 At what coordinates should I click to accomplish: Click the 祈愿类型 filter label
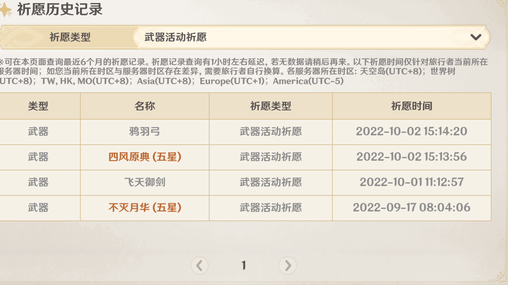tap(70, 37)
